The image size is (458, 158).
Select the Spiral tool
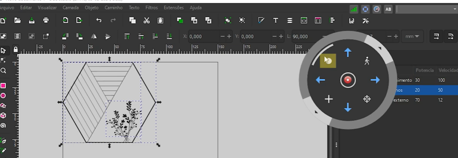[x=3, y=126]
